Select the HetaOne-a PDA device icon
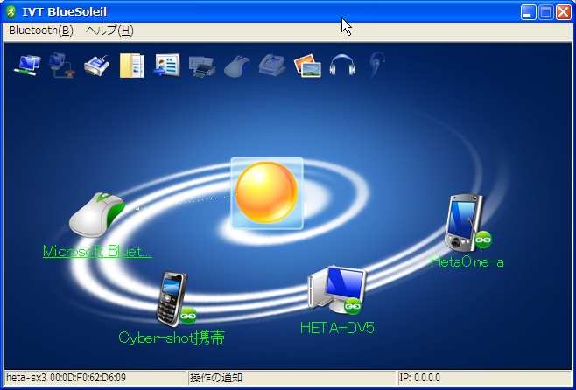The width and height of the screenshot is (576, 390). tap(464, 223)
